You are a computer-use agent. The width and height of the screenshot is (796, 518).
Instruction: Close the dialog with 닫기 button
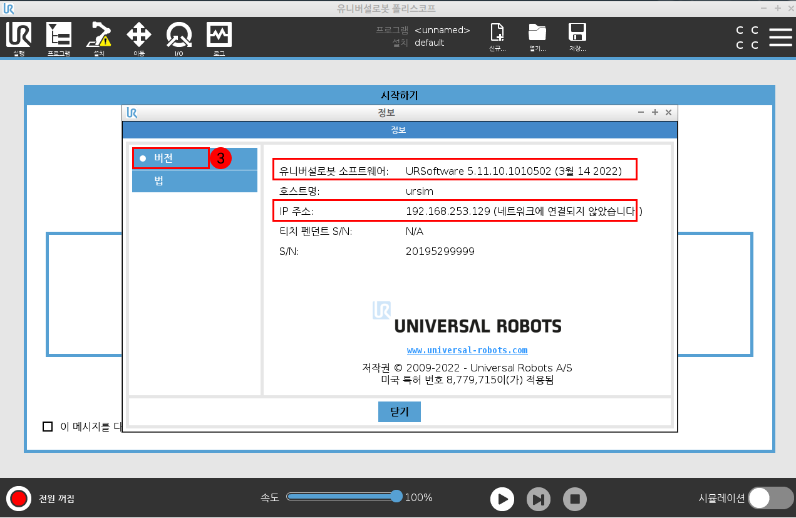point(400,412)
